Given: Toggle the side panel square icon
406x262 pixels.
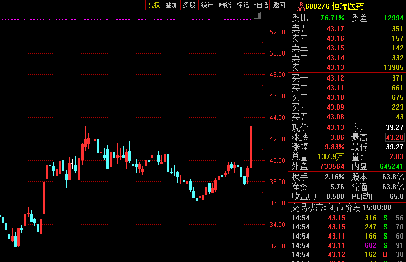Looking at the screenshot, I should click(x=257, y=15).
